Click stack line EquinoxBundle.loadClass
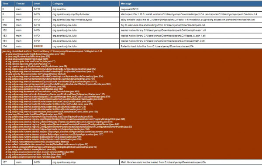This screenshot has height=166, width=262. pos(49,117)
